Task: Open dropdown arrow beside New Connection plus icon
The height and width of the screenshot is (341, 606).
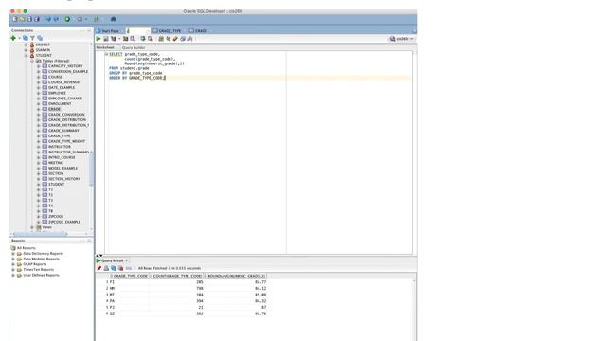Action: click(19, 38)
